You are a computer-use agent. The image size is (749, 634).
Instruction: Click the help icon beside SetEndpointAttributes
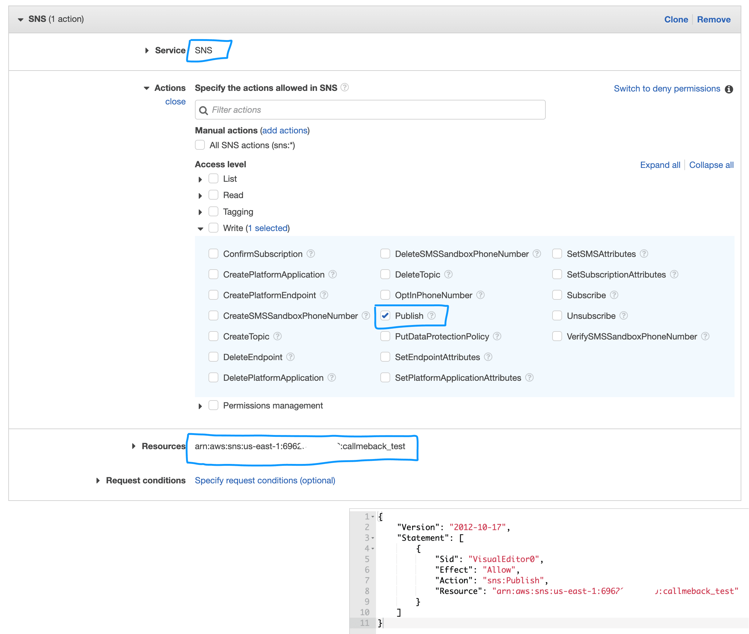[x=488, y=357]
